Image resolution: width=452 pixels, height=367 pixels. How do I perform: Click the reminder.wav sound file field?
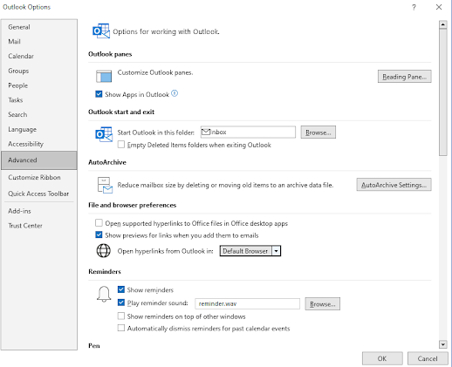coord(247,303)
